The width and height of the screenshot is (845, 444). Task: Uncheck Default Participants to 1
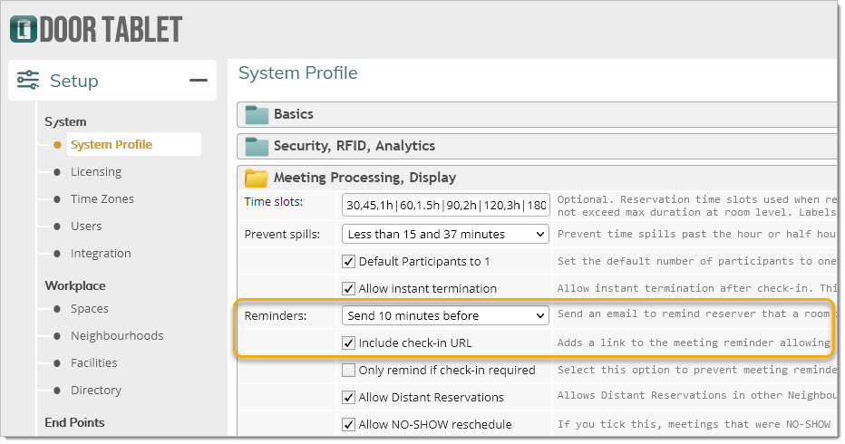coord(349,262)
